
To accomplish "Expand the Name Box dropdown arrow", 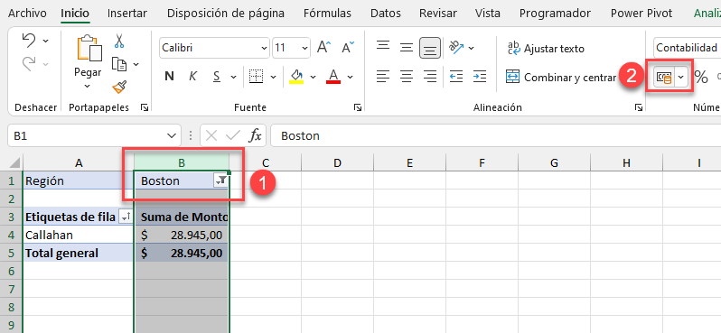I will (172, 136).
